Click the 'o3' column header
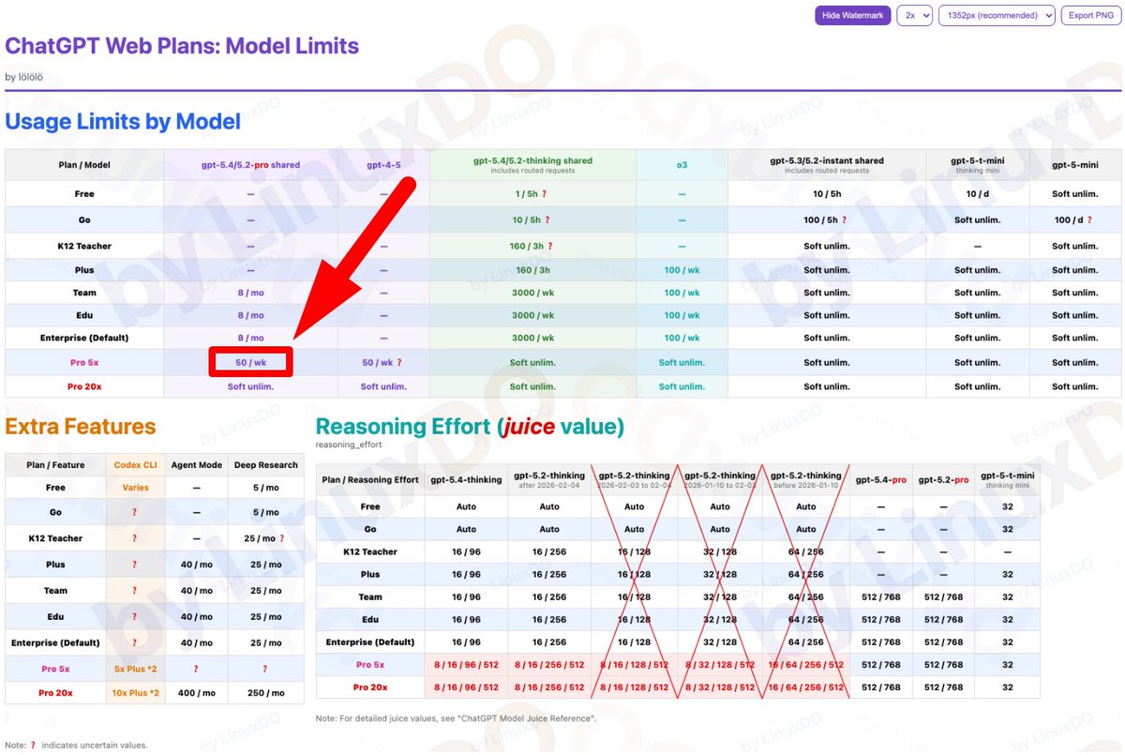 (x=682, y=164)
